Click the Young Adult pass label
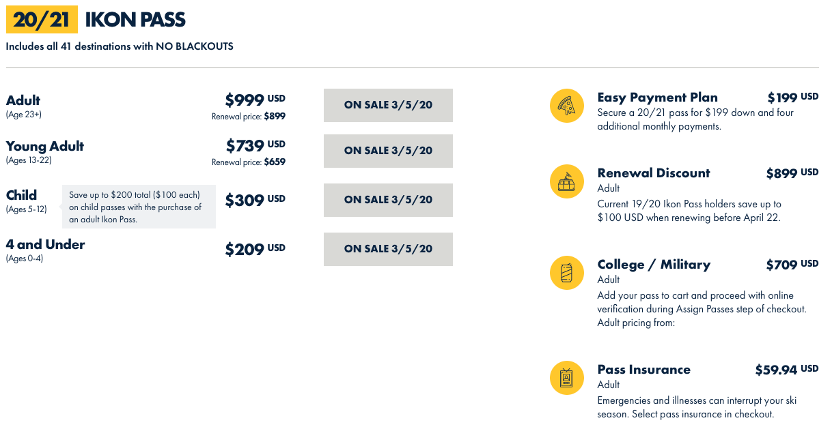Image resolution: width=832 pixels, height=429 pixels. [45, 146]
